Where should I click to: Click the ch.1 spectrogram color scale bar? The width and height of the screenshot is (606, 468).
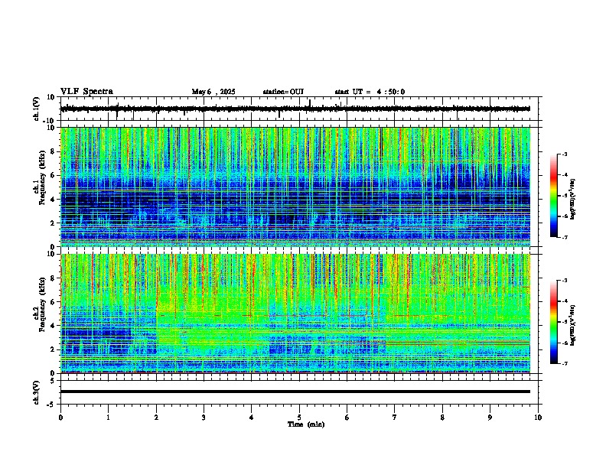tap(554, 196)
